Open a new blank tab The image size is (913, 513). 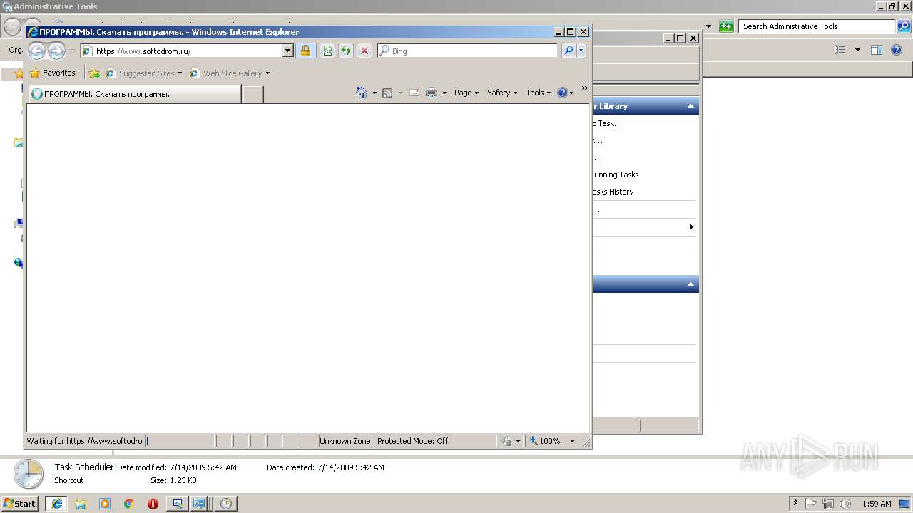click(253, 93)
